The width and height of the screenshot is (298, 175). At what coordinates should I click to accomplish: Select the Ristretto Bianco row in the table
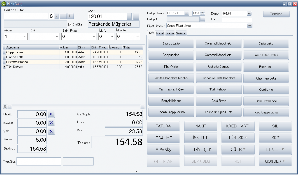(73, 62)
